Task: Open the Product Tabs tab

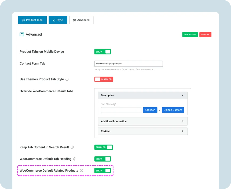Action: tap(32, 20)
